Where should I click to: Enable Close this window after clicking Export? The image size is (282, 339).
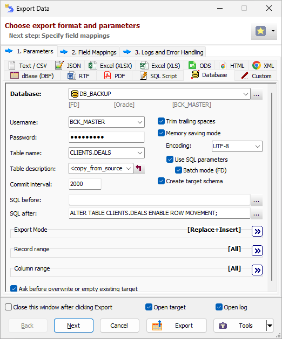pyautogui.click(x=8, y=307)
